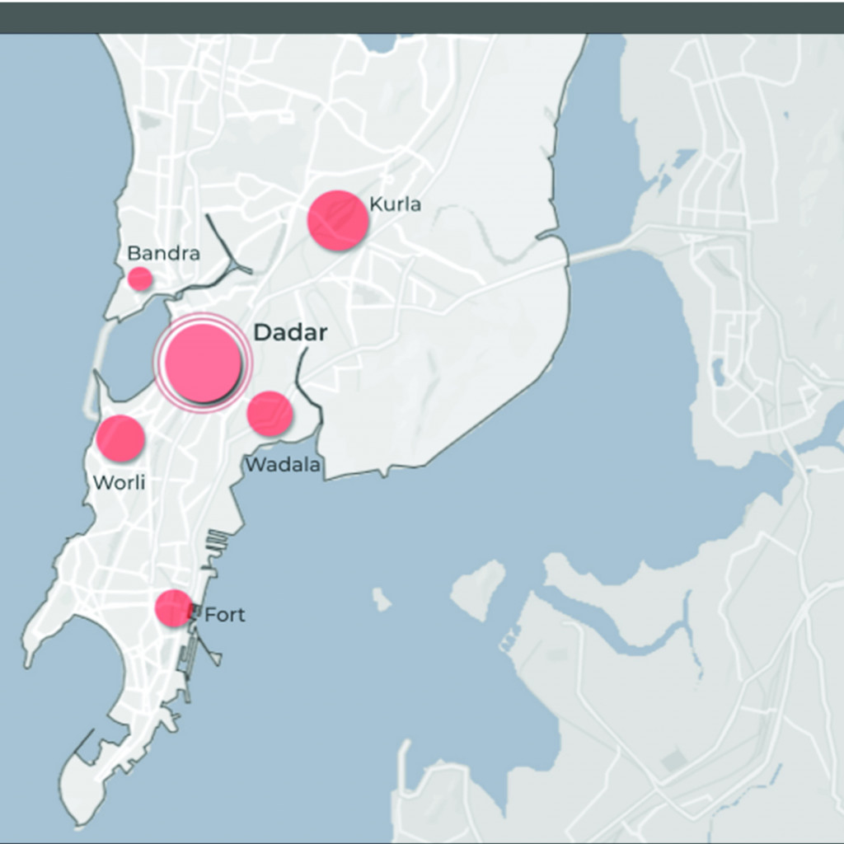
Task: Click the tiny islet in the harbor center
Action: pos(381,599)
